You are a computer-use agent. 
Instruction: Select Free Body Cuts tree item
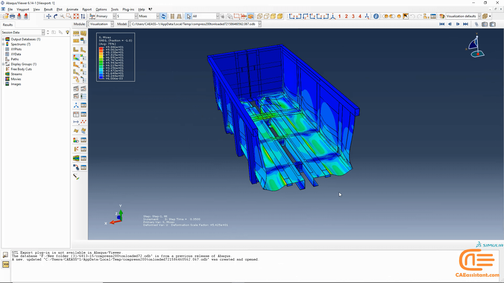tap(21, 69)
